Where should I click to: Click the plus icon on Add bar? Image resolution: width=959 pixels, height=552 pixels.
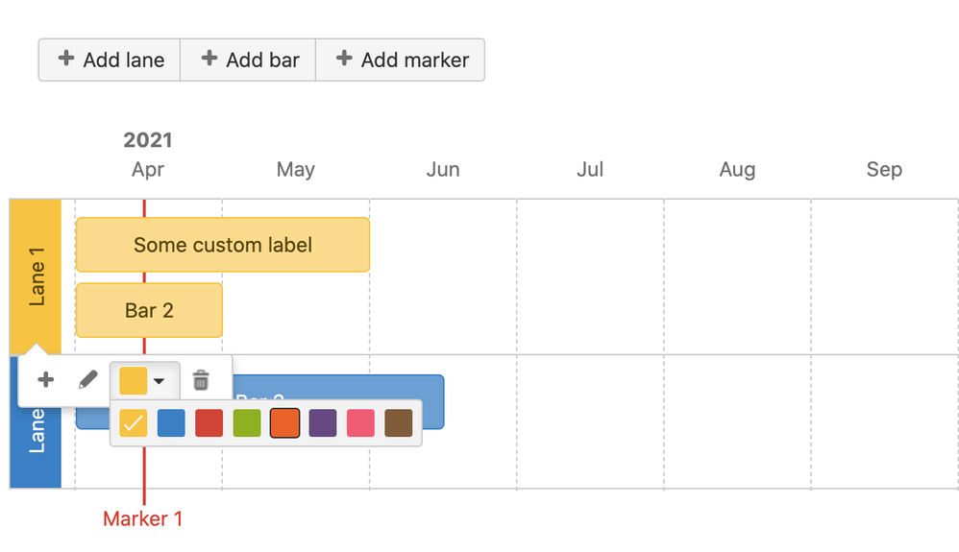[x=209, y=58]
